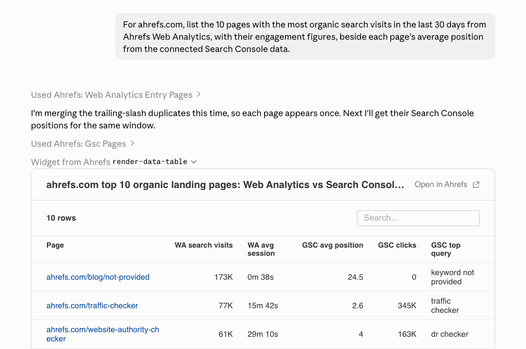Viewport: 526px width, 349px height.
Task: Select the 61K search visits cell
Action: (x=225, y=334)
